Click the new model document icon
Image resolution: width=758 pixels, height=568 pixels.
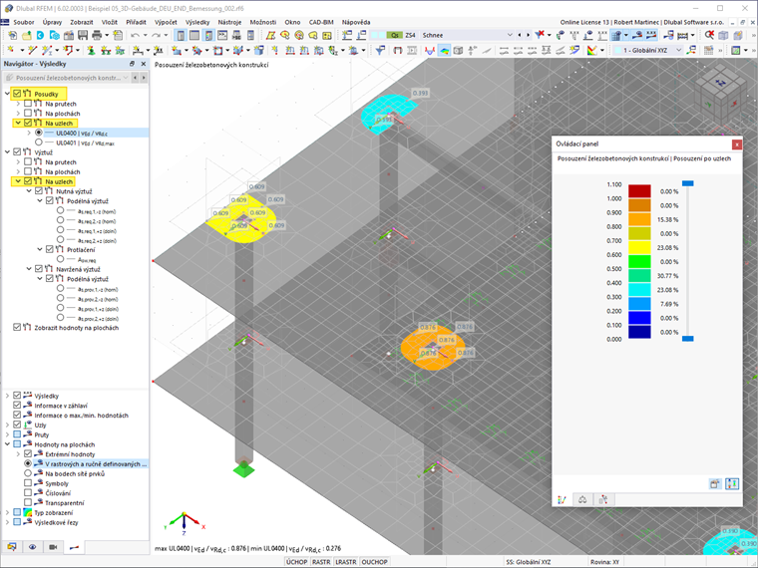point(13,35)
